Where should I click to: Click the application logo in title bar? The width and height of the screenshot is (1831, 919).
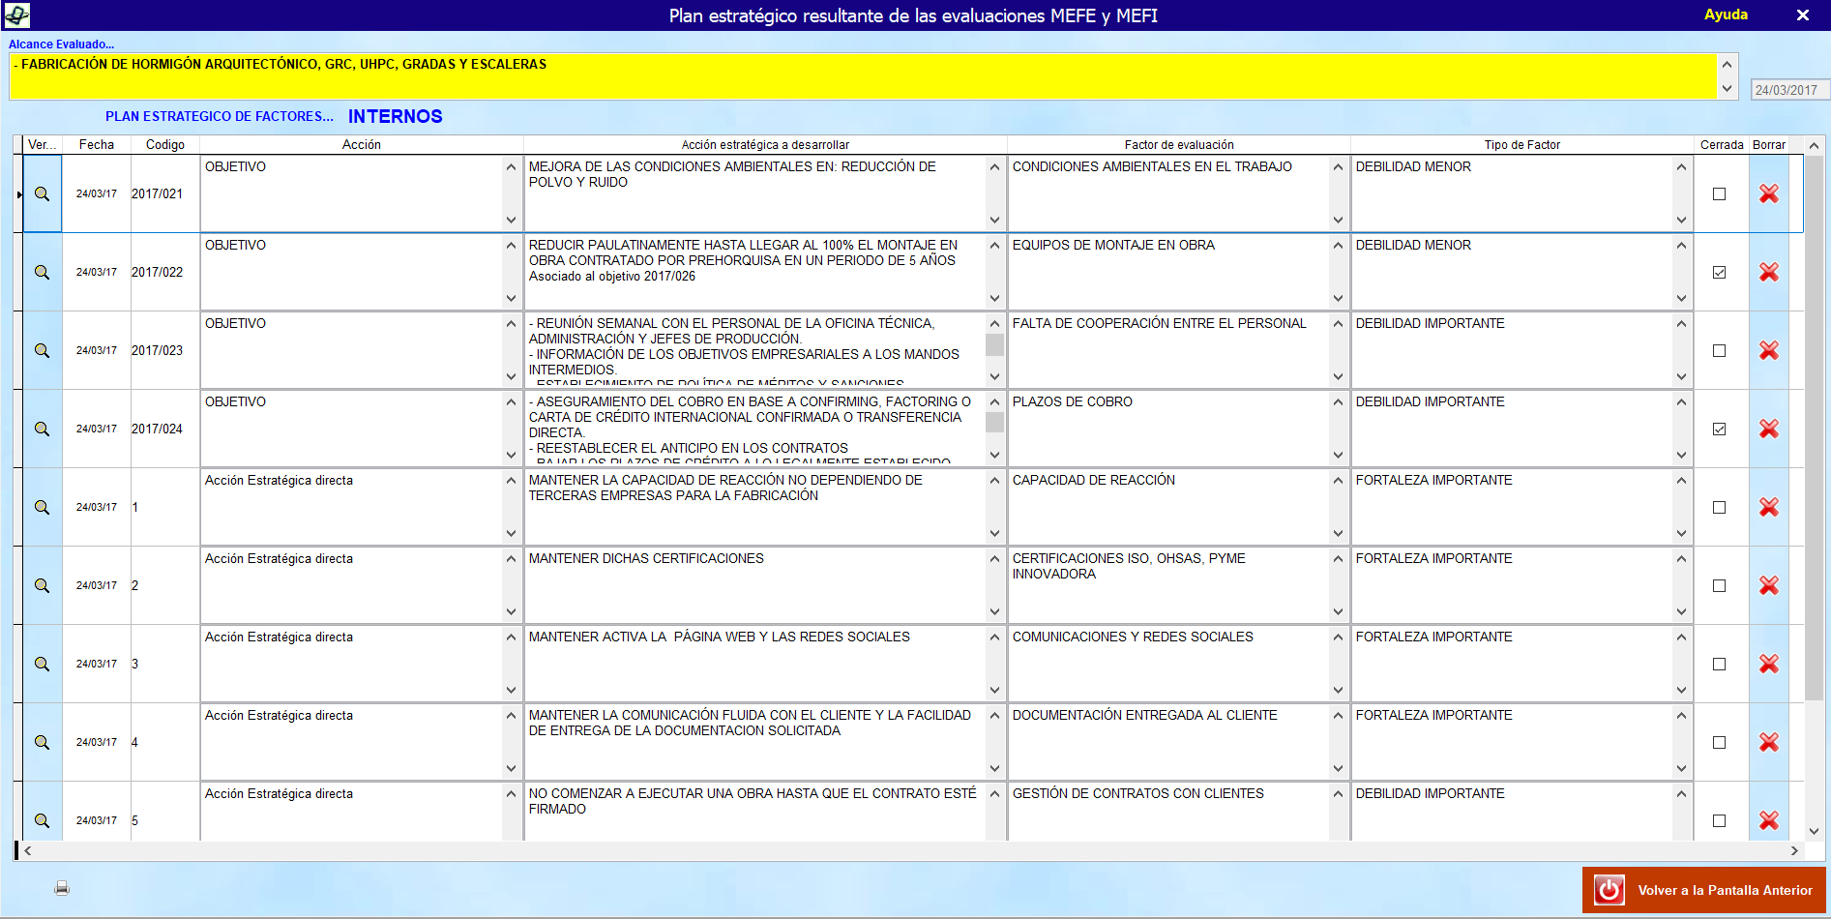pyautogui.click(x=16, y=15)
